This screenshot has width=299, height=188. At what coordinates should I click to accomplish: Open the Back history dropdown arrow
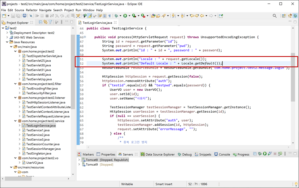click(206, 16)
